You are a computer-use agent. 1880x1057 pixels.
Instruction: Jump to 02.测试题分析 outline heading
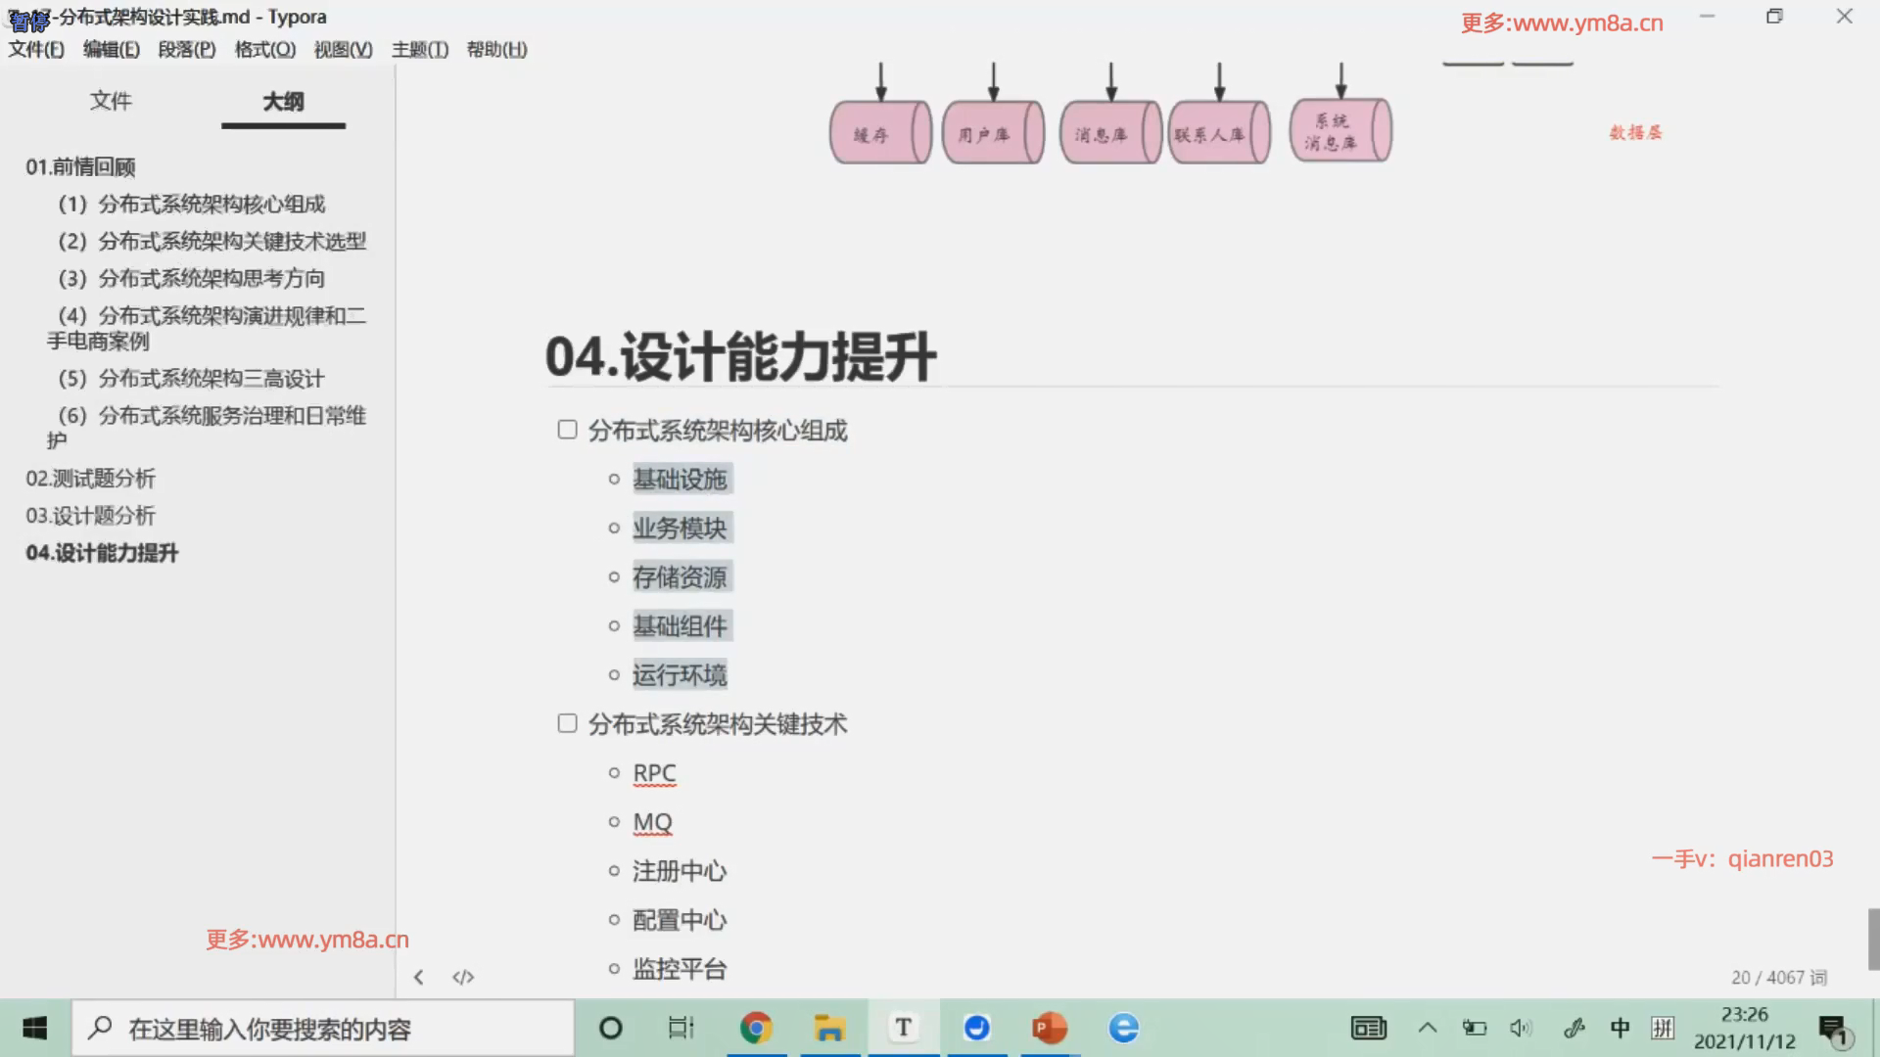tap(90, 479)
